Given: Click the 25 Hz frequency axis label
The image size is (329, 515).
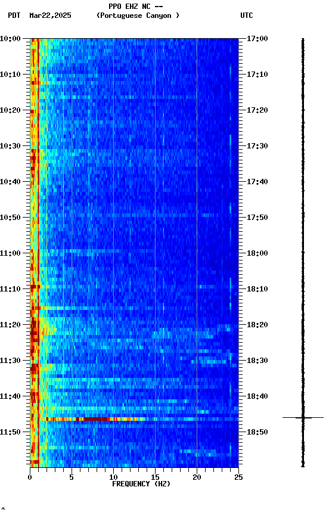Looking at the screenshot, I should [238, 477].
